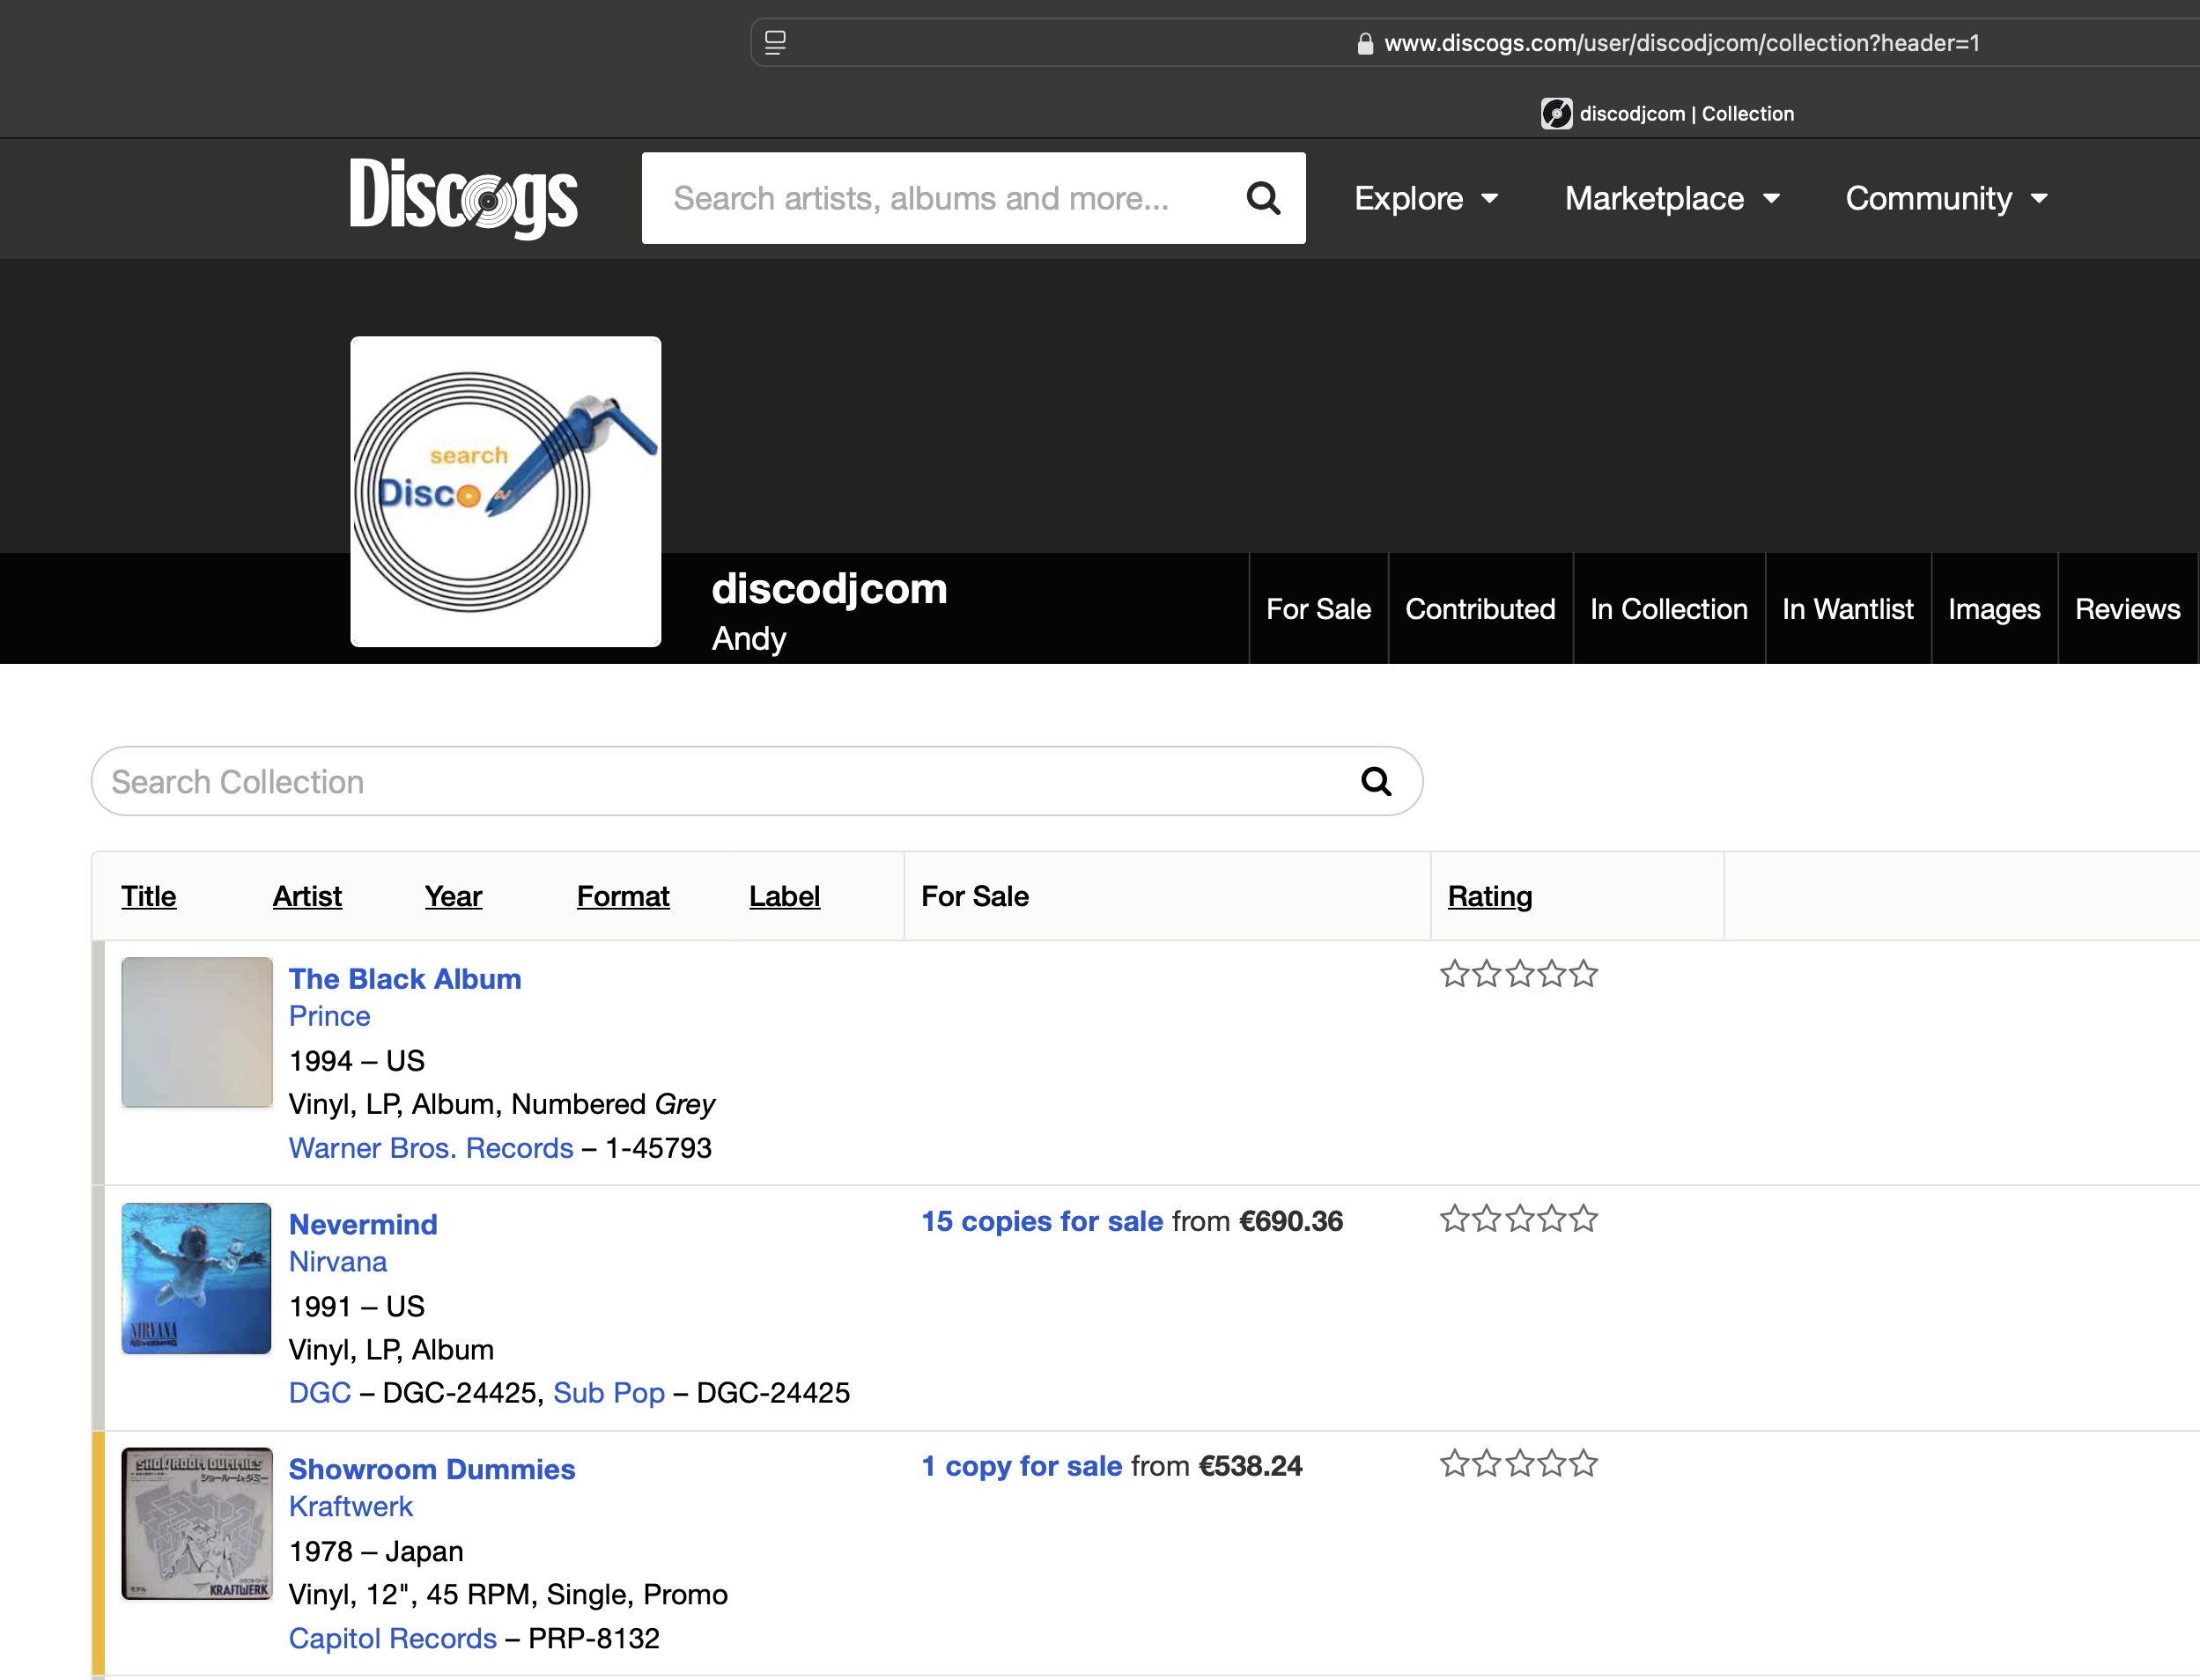Click the lock icon beside the URL

tap(1364, 44)
